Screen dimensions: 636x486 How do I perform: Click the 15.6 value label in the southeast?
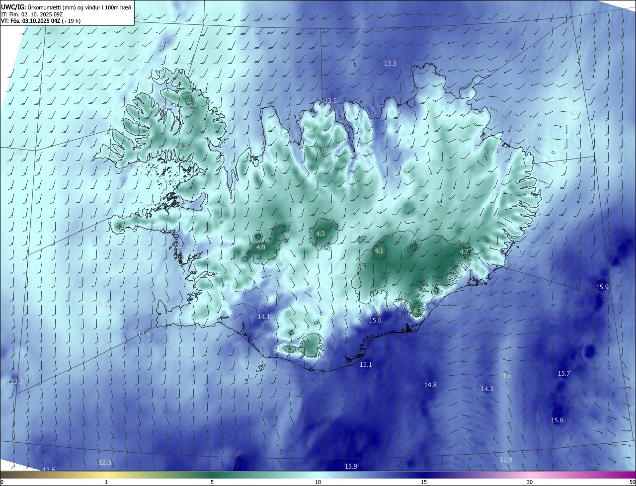click(557, 420)
